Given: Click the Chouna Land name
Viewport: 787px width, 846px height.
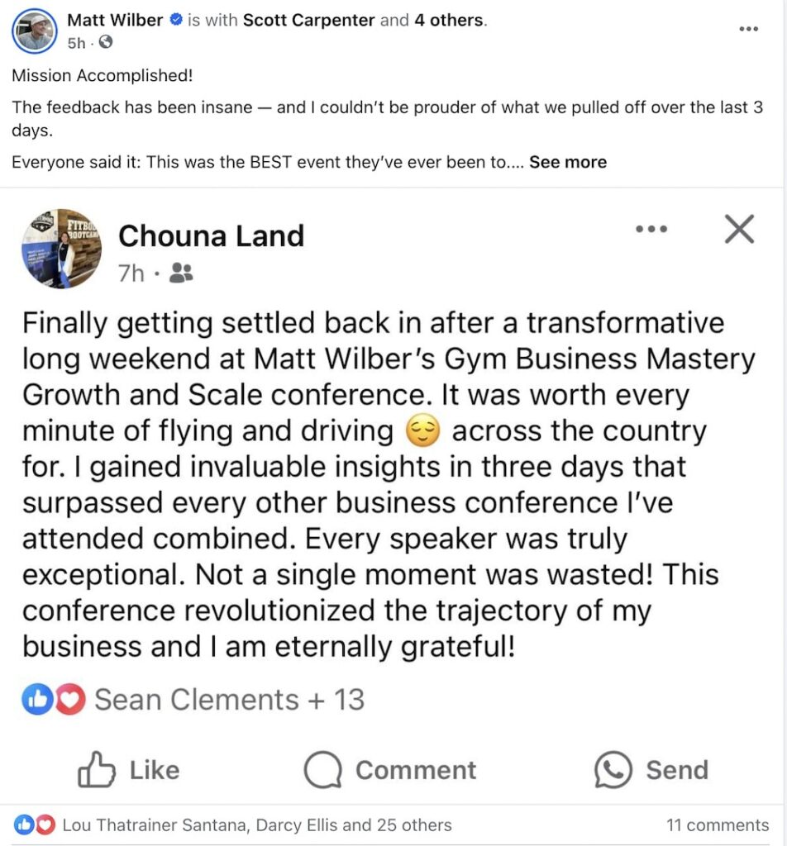Looking at the screenshot, I should [211, 235].
